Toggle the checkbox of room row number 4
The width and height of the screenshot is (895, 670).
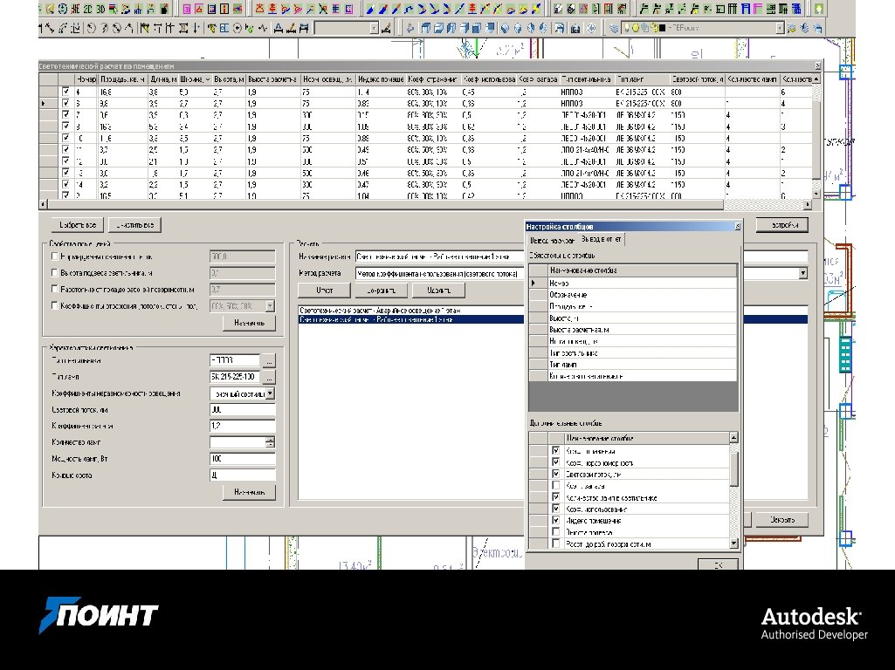[x=65, y=92]
